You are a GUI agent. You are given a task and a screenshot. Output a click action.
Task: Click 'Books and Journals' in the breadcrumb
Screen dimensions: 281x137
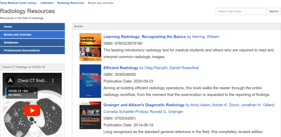point(100,3)
